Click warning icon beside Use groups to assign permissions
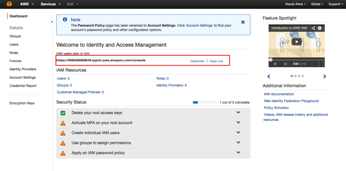This screenshot has height=171, width=346. point(63,143)
